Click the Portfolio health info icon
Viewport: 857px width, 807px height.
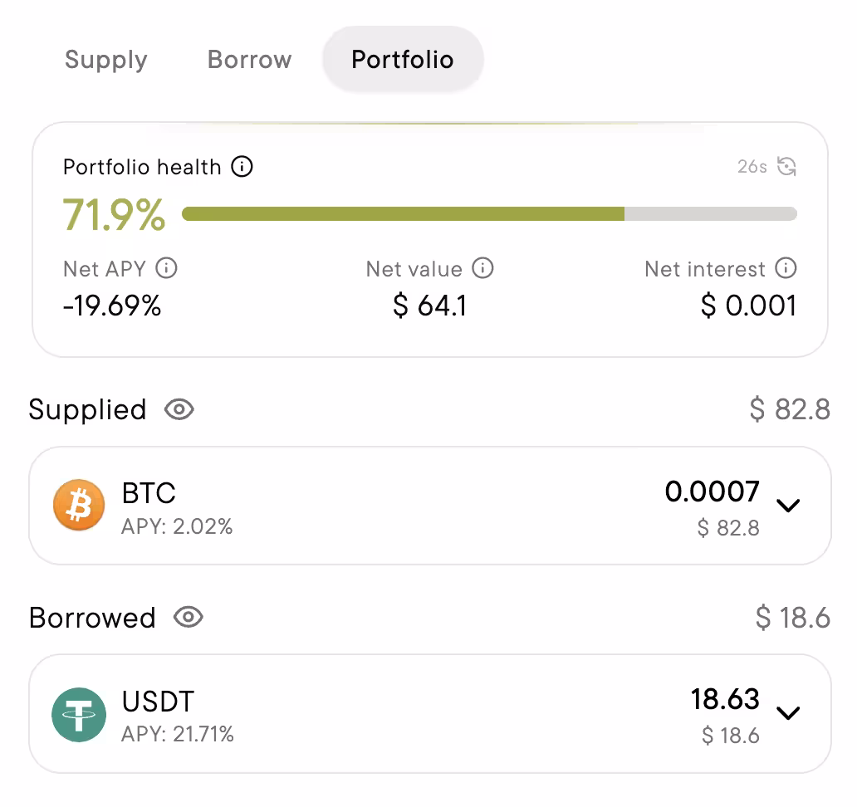point(242,167)
